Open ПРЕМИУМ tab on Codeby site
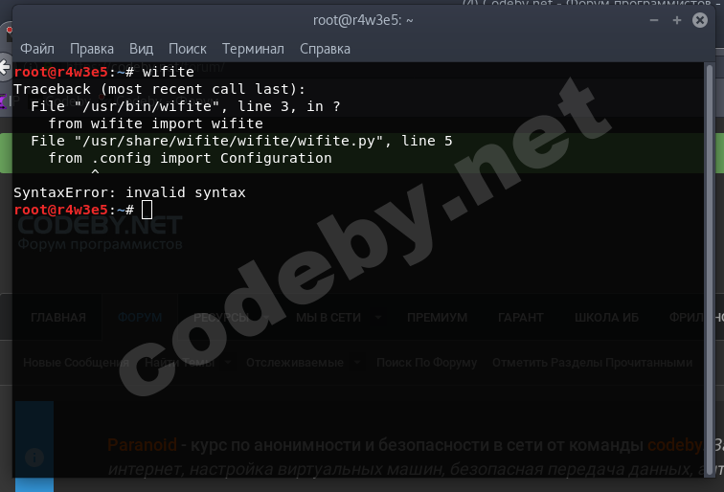This screenshot has width=724, height=492. [437, 318]
